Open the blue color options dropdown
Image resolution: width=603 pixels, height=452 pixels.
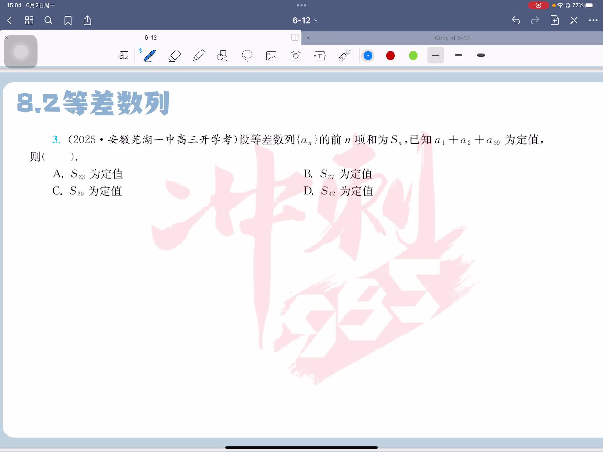coord(368,56)
